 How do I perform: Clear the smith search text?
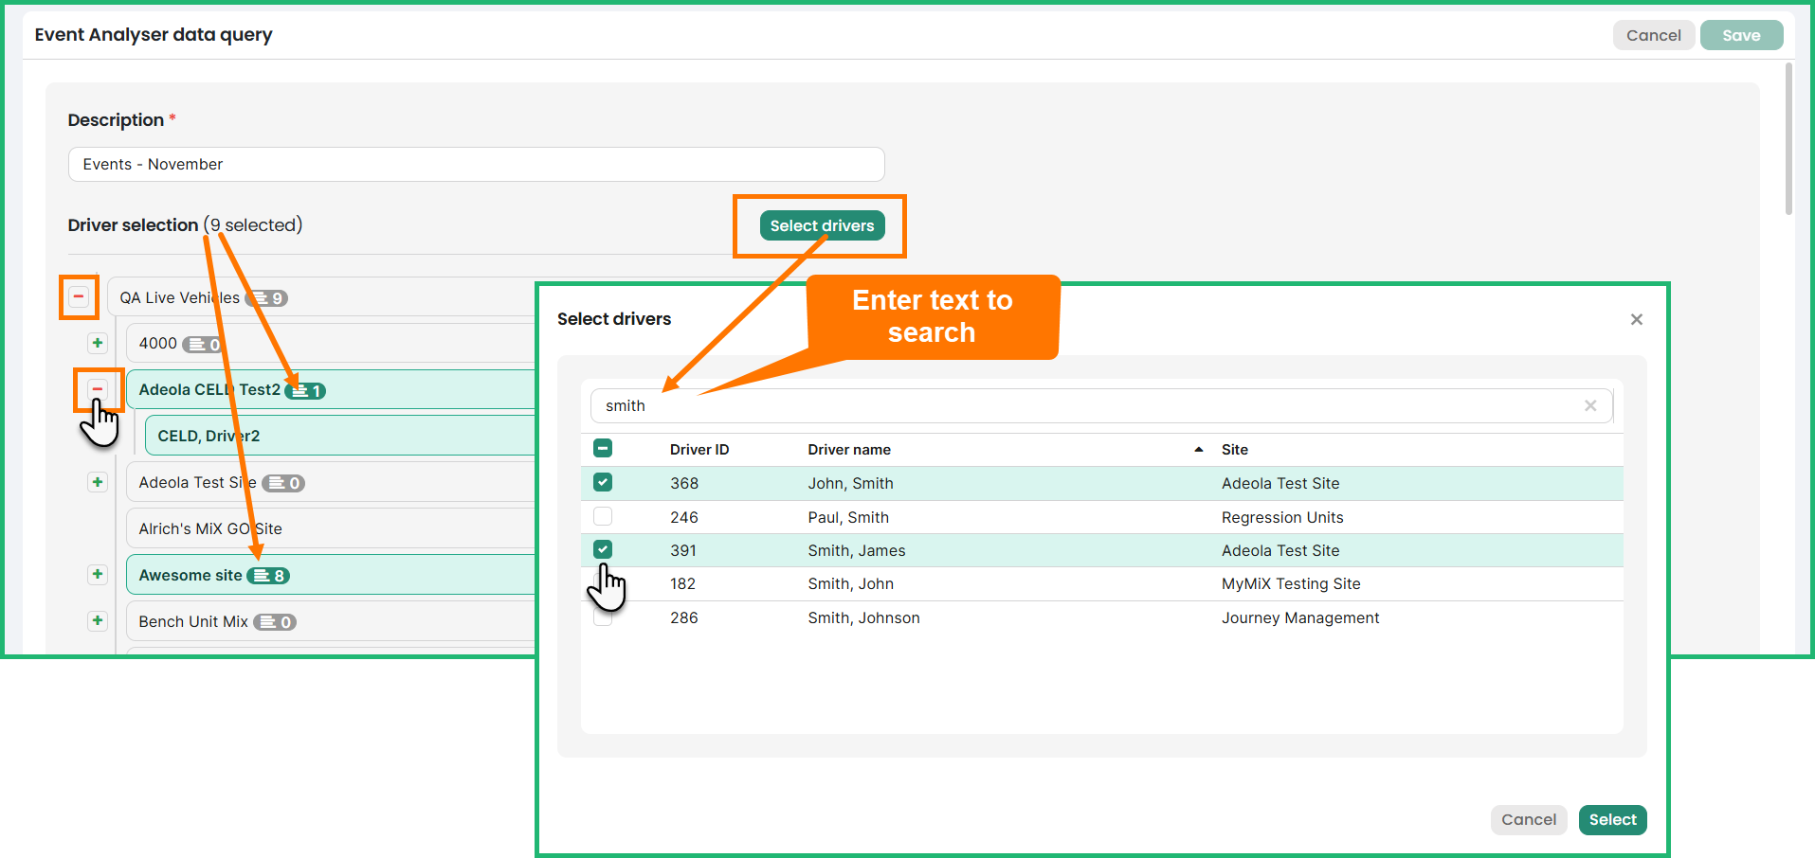1590,406
